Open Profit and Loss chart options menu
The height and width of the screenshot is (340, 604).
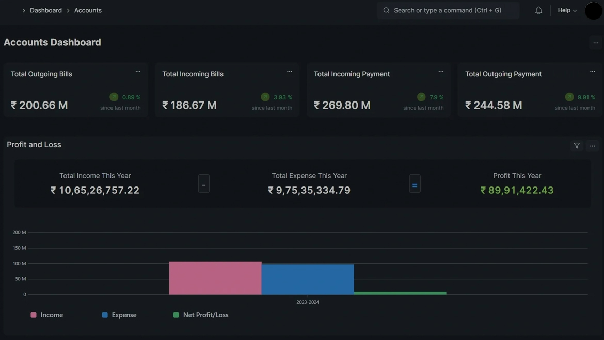pos(592,146)
